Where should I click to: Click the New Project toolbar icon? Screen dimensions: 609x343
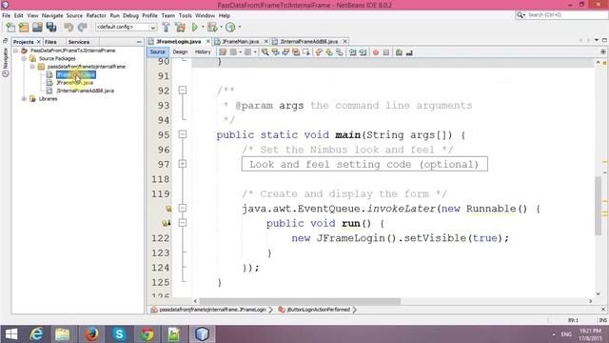coord(24,28)
